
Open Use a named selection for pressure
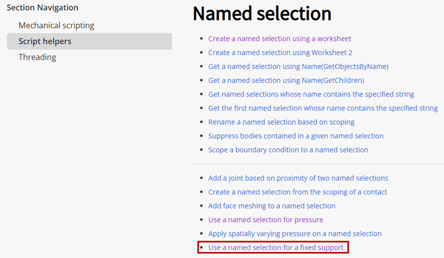(x=265, y=220)
